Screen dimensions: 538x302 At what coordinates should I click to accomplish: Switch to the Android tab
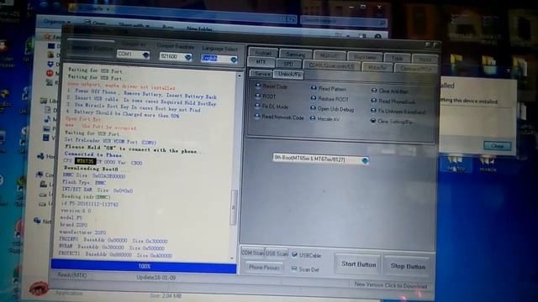tap(263, 53)
